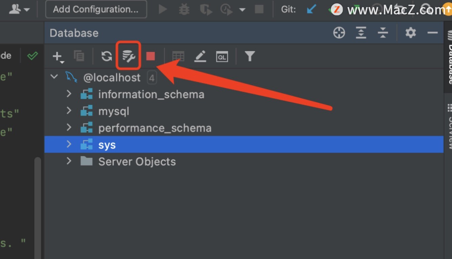452x259 pixels.
Task: Open the New data source plus button
Action: pos(58,56)
